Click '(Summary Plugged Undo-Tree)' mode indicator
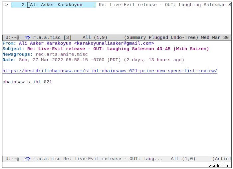This screenshot has width=233, height=169. pyautogui.click(x=161, y=37)
